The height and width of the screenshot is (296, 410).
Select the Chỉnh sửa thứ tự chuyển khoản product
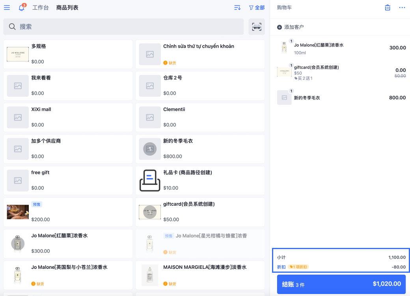point(200,54)
